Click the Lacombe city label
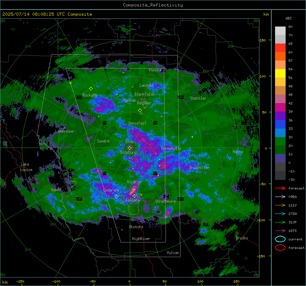This screenshot has height=286, width=306. click(x=147, y=85)
